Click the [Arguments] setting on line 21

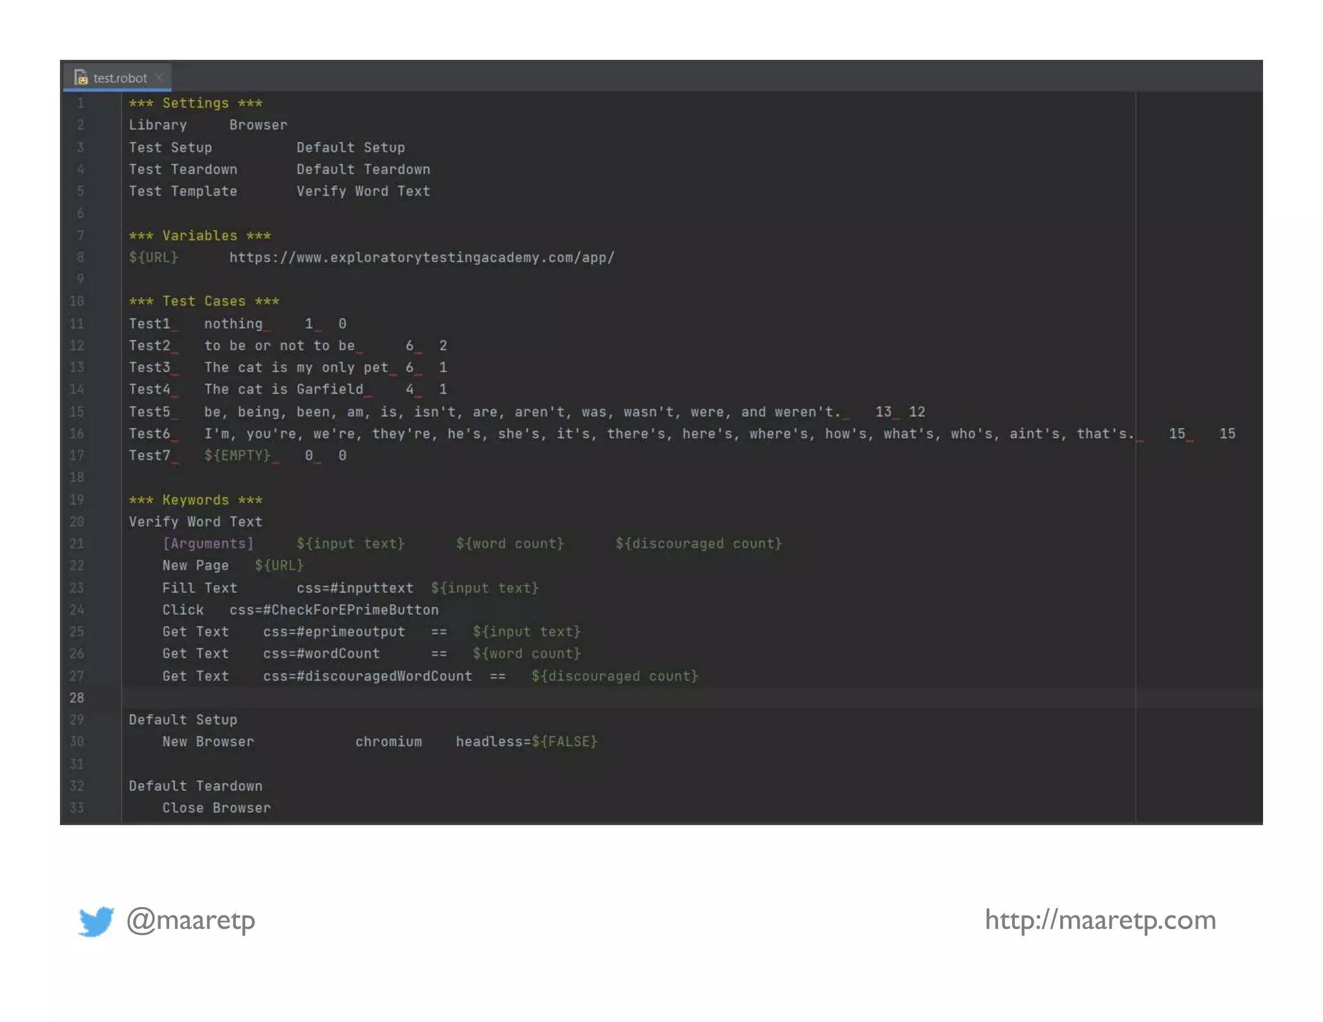[x=208, y=544]
